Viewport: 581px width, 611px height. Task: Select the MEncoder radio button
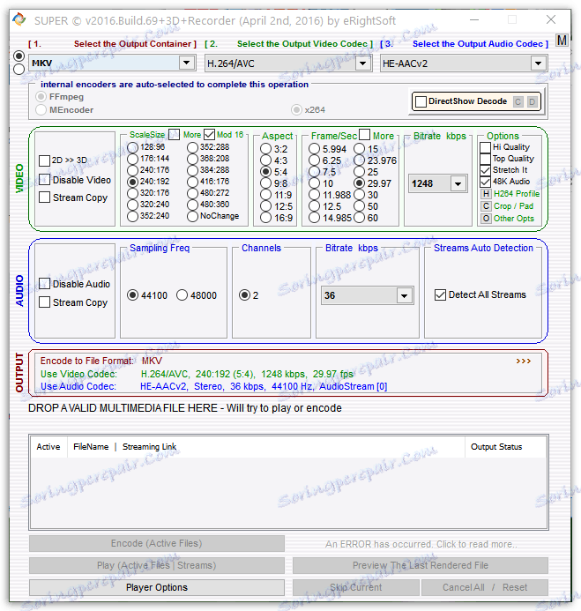[41, 110]
